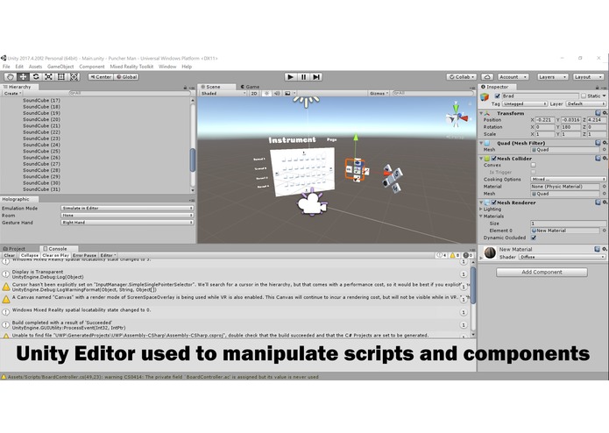Screen dimensions: 609x433
Task: Open scene effects image icon
Action: (x=287, y=93)
